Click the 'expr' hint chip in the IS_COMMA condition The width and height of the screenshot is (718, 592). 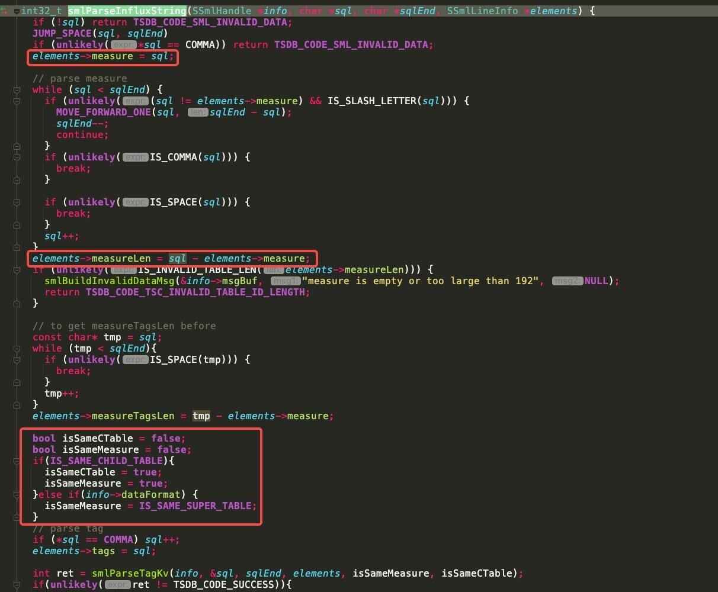[x=135, y=157]
